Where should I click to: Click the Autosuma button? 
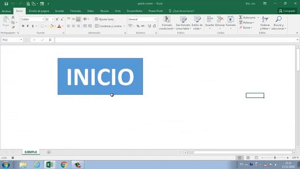[247, 18]
